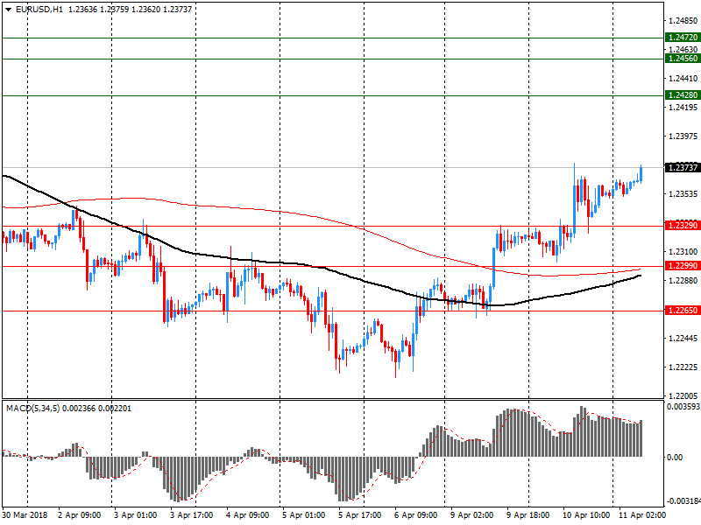Click the 1.22005 price scale value
Viewport: 701px width, 525px height.
(x=683, y=396)
